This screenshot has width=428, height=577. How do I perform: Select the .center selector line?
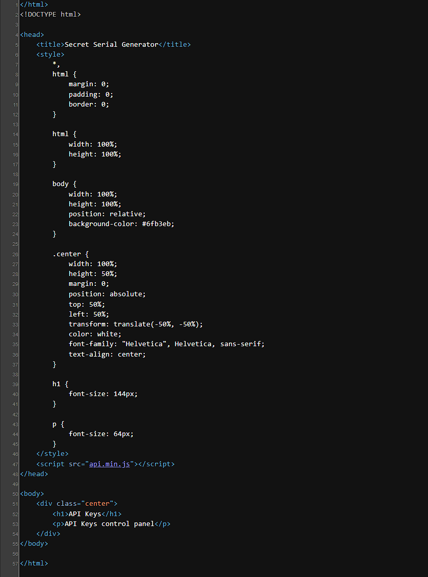pyautogui.click(x=71, y=254)
